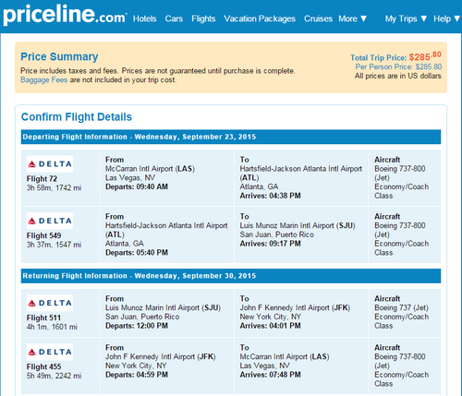This screenshot has width=462, height=396.
Task: Click the Returning Flight Information header bar
Action: [x=231, y=276]
